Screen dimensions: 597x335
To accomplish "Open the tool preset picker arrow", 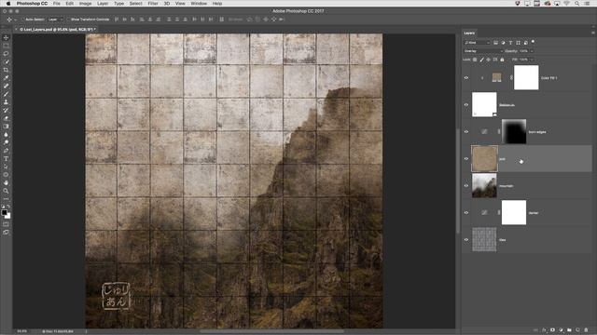I will click(x=16, y=20).
